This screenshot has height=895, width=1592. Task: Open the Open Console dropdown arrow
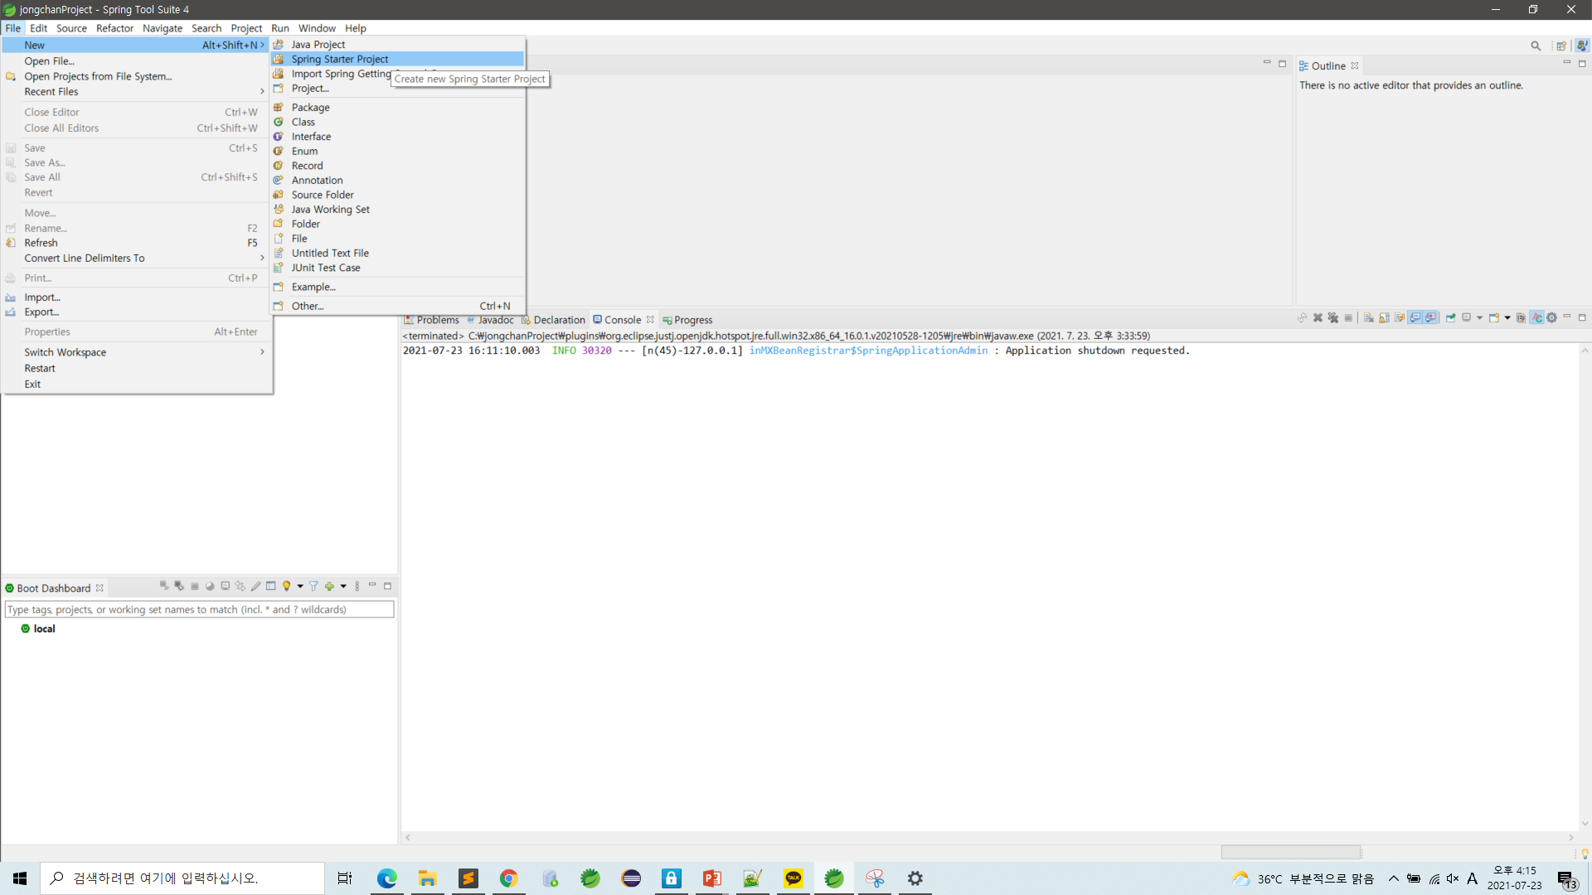1507,317
